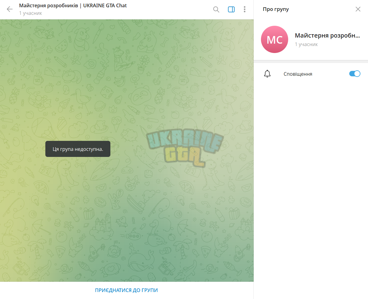Click the Сповіщення label
Viewport: 368px width, 299px height.
[x=298, y=74]
